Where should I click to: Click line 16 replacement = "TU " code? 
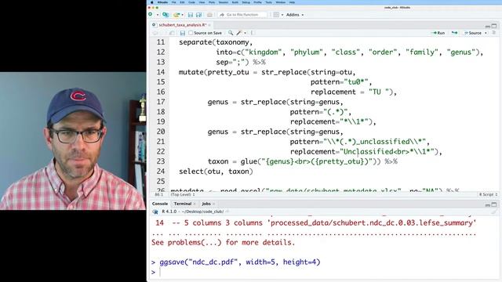[354, 92]
